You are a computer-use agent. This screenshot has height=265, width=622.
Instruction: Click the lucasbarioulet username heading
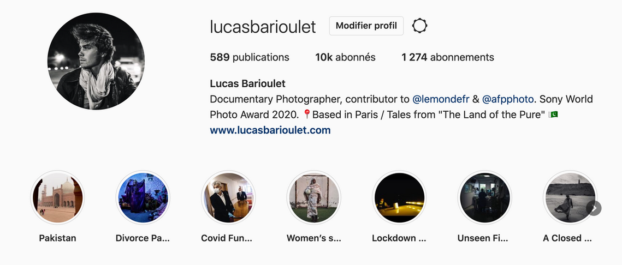(263, 27)
